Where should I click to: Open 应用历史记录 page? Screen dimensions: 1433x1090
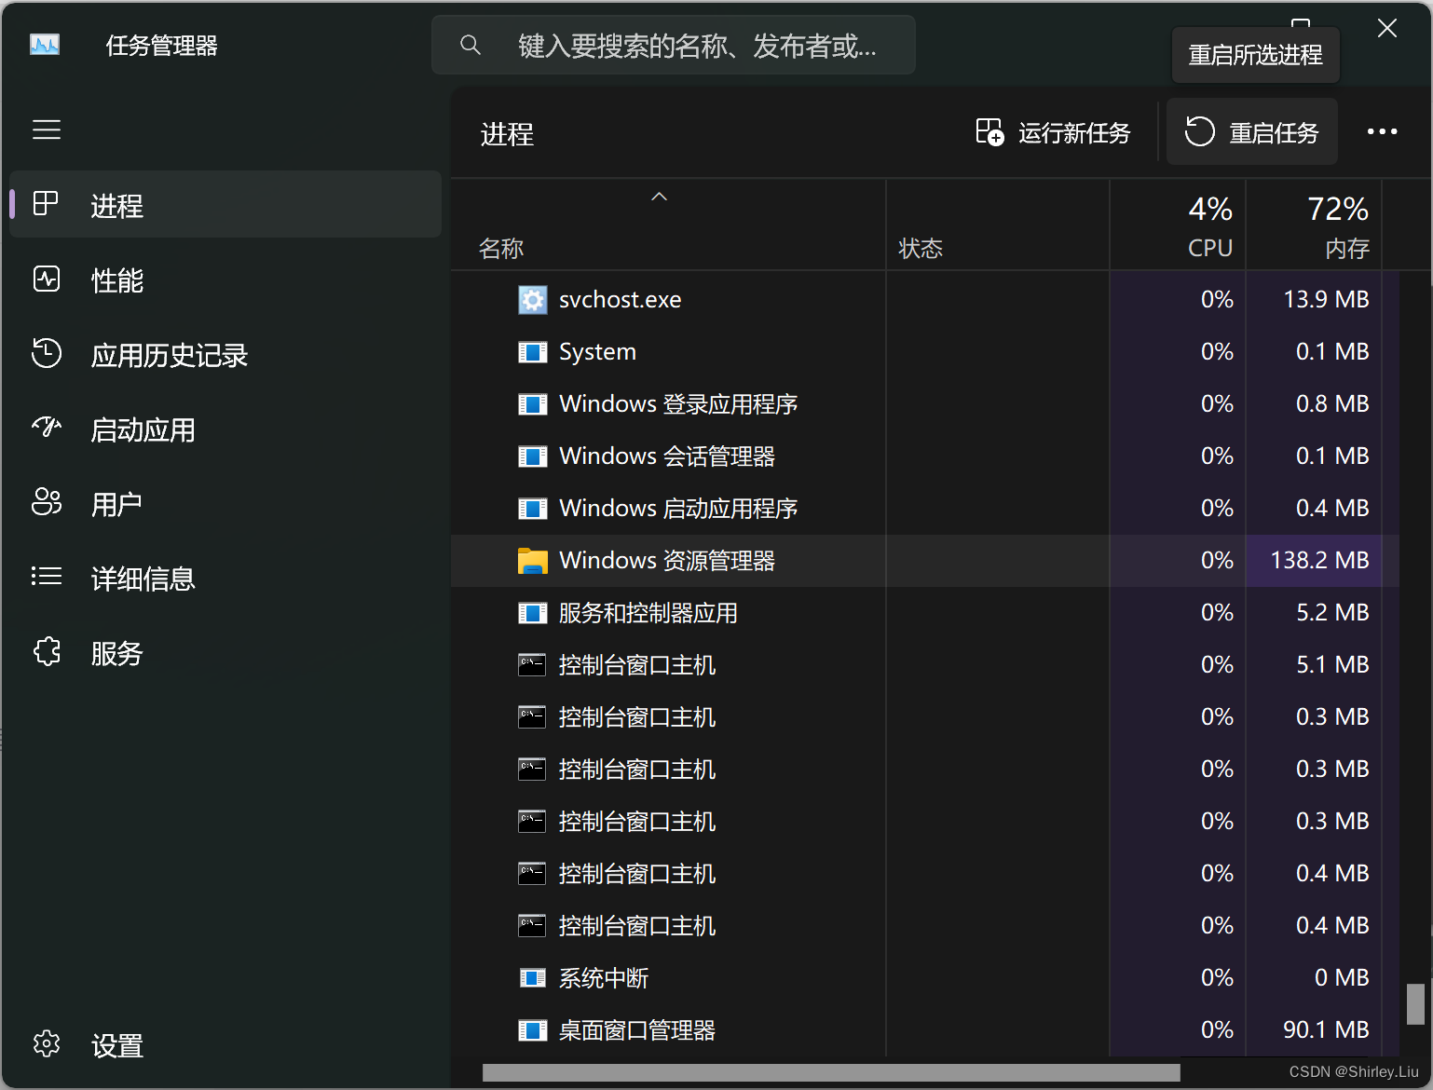click(x=225, y=354)
